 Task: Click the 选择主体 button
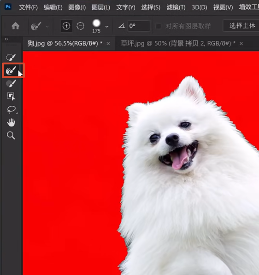click(242, 26)
